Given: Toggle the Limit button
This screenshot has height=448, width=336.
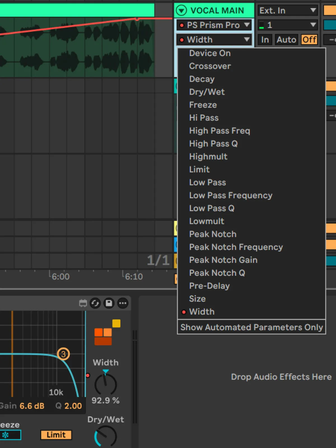Looking at the screenshot, I should click(56, 435).
